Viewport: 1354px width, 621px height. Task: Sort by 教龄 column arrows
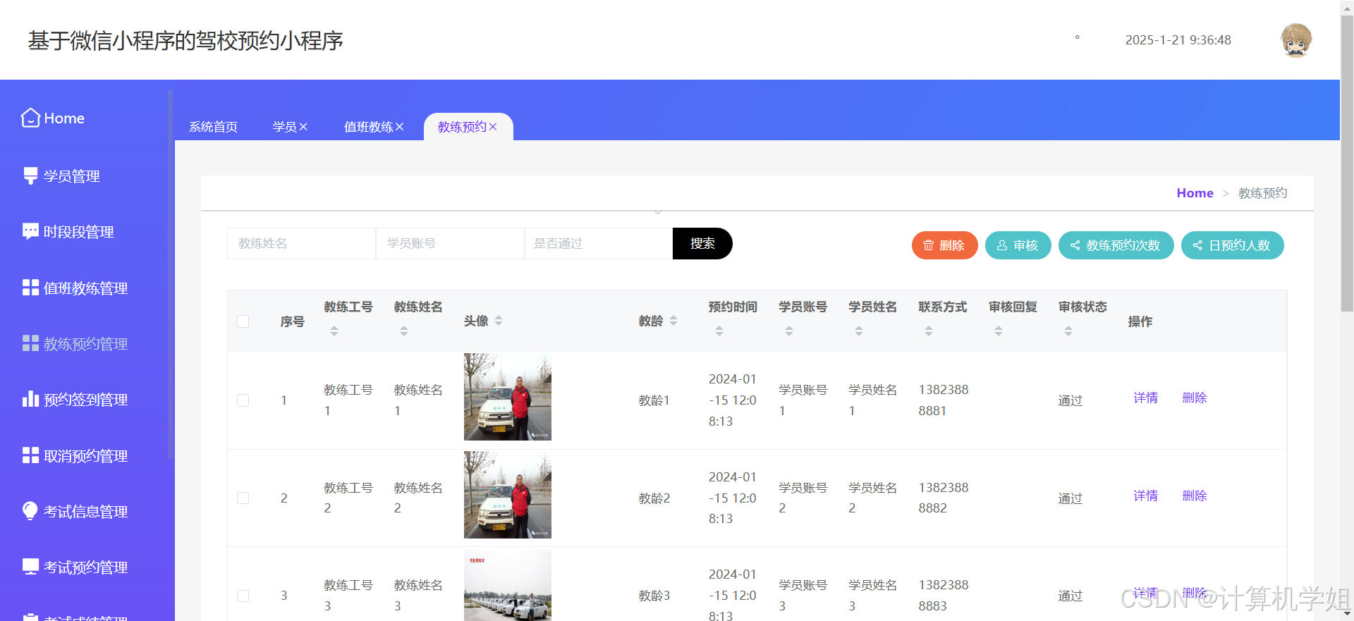coord(673,321)
